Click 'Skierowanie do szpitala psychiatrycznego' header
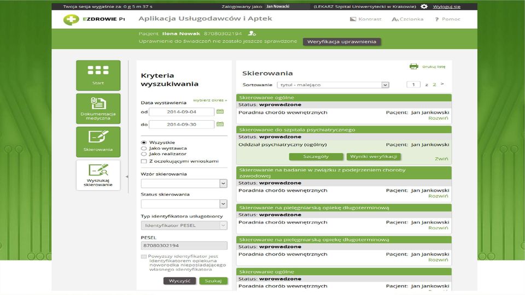 point(344,130)
